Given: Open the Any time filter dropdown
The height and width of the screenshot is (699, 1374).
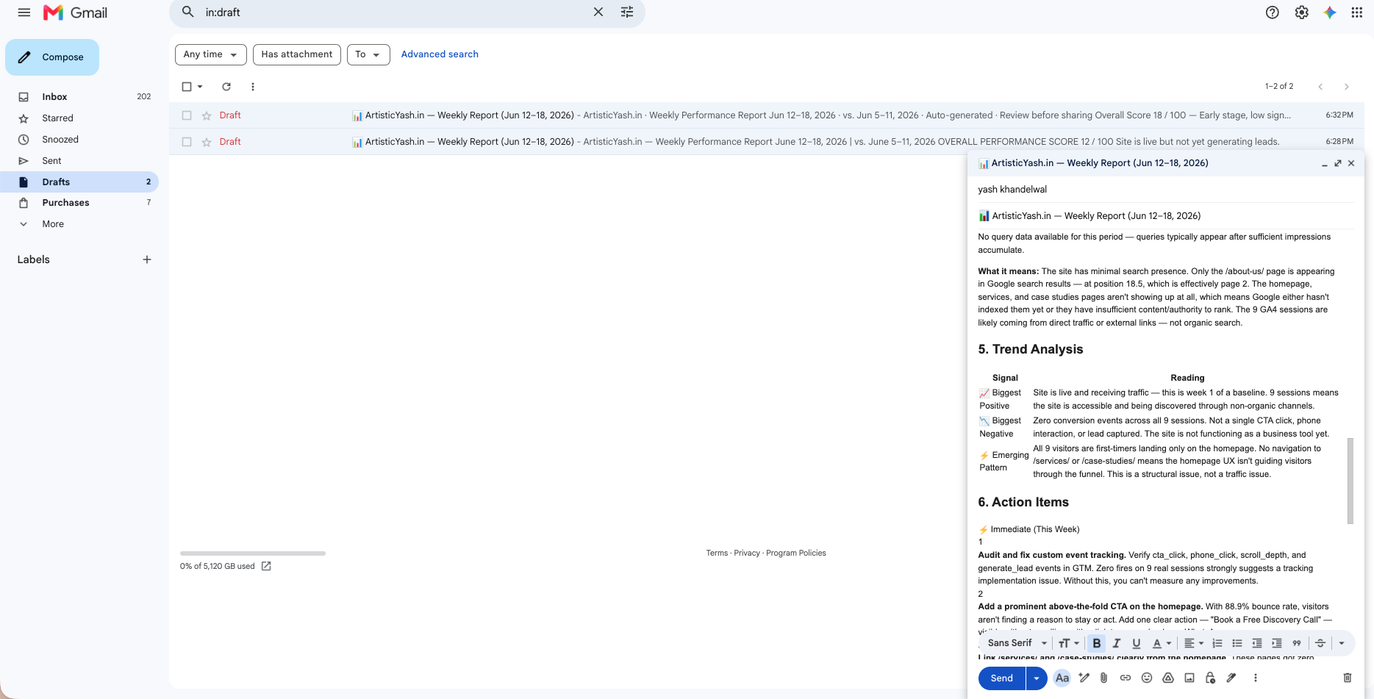Looking at the screenshot, I should click(x=210, y=54).
